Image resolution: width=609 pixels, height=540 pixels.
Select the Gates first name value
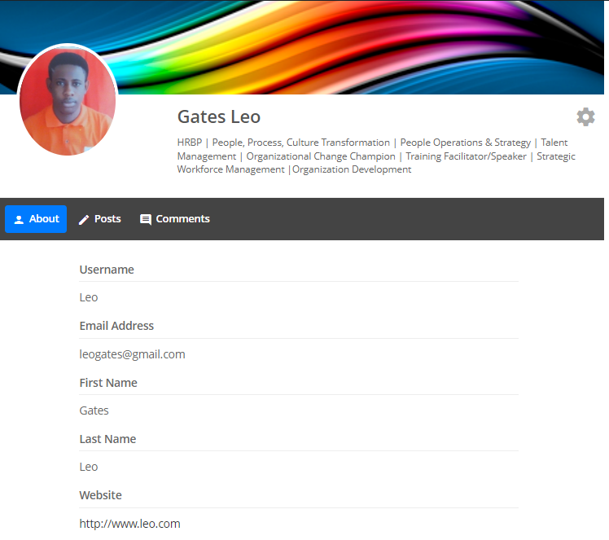point(94,410)
